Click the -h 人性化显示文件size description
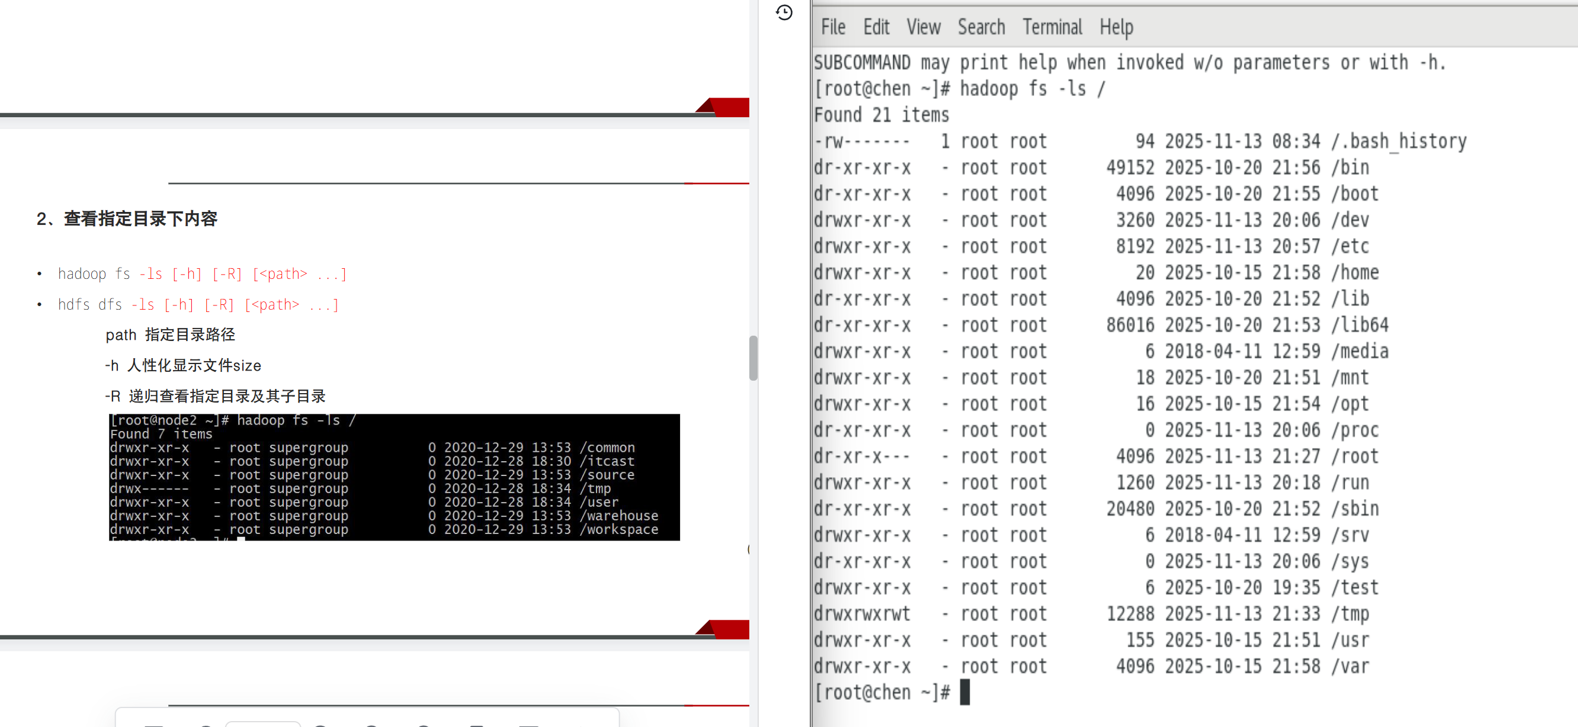The height and width of the screenshot is (727, 1578). pyautogui.click(x=182, y=366)
